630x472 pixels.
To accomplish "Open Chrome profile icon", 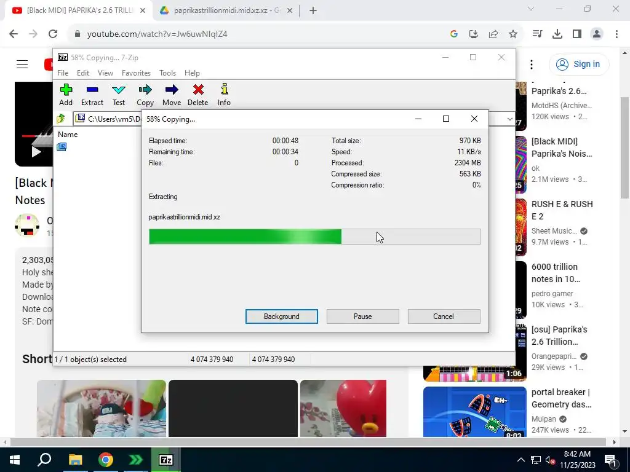I will click(597, 34).
